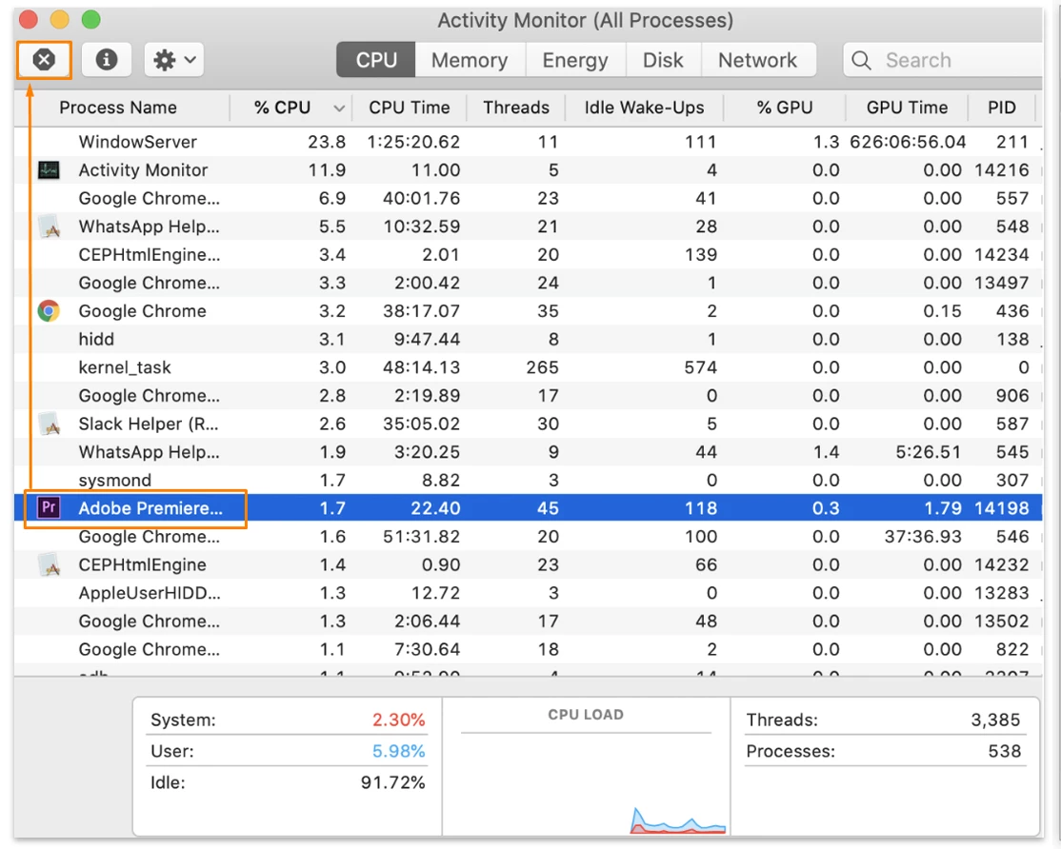Sort by Threads column header
The width and height of the screenshot is (1061, 849).
click(516, 108)
